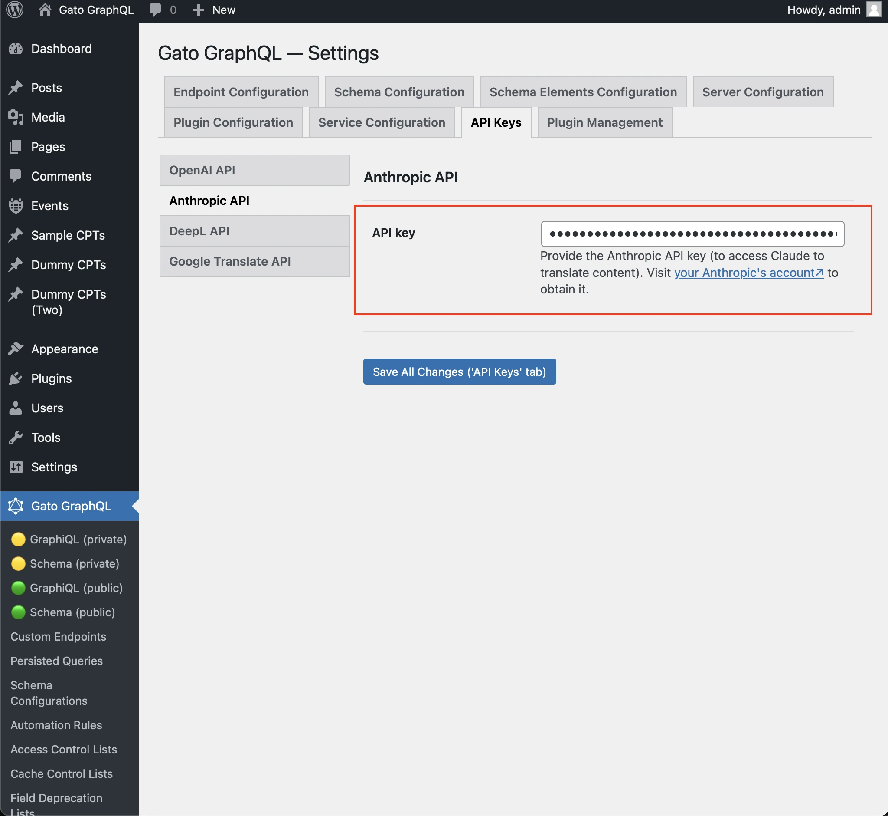888x816 pixels.
Task: Open the Endpoint Configuration tab
Action: click(x=241, y=92)
